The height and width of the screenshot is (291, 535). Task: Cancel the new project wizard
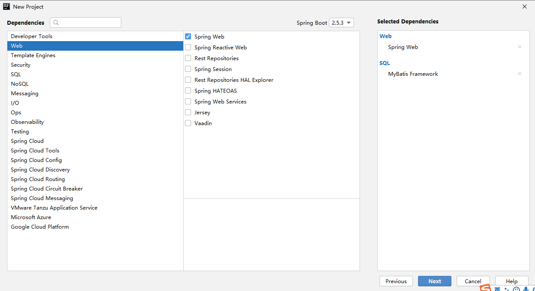click(x=473, y=281)
